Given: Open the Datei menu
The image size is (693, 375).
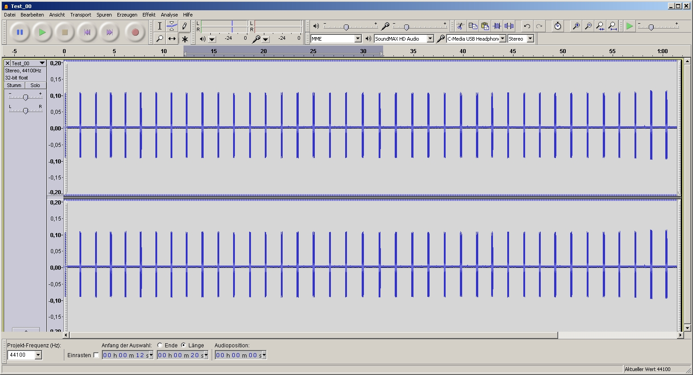Looking at the screenshot, I should click(10, 15).
